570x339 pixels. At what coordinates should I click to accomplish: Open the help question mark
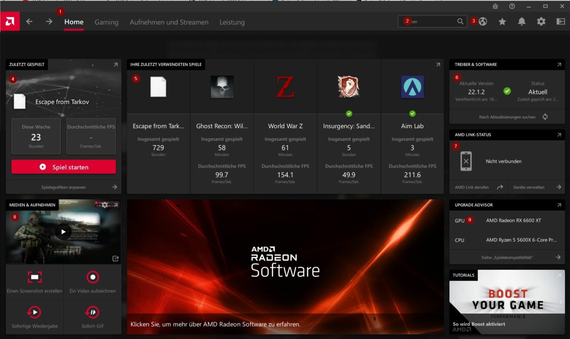point(512,6)
